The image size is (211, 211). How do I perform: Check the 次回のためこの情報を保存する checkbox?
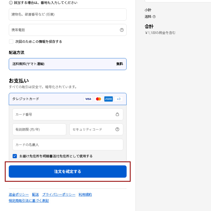pos(11,41)
